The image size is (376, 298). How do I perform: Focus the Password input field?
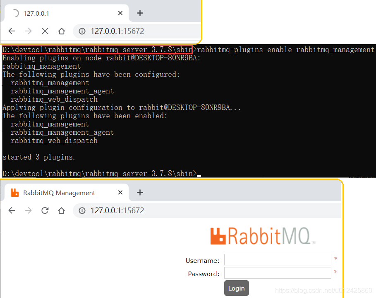(x=278, y=273)
